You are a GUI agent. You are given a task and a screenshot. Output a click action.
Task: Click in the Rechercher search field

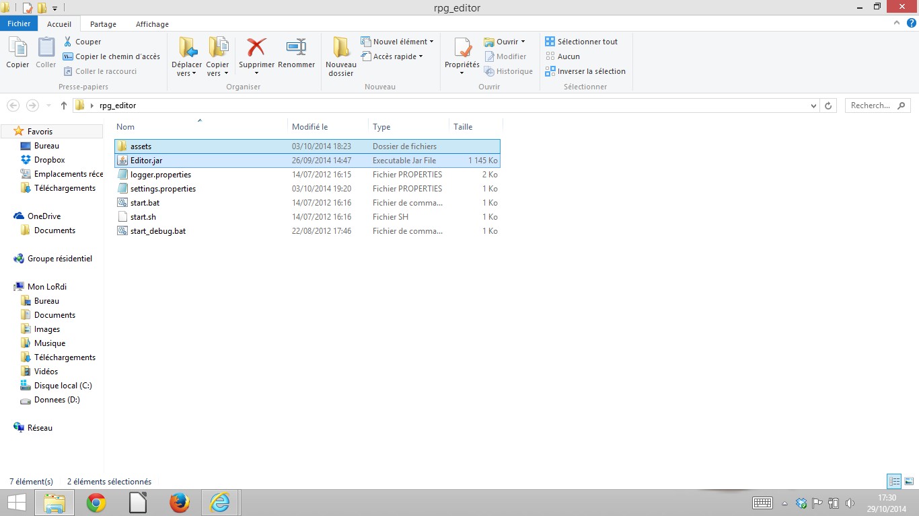(x=873, y=105)
